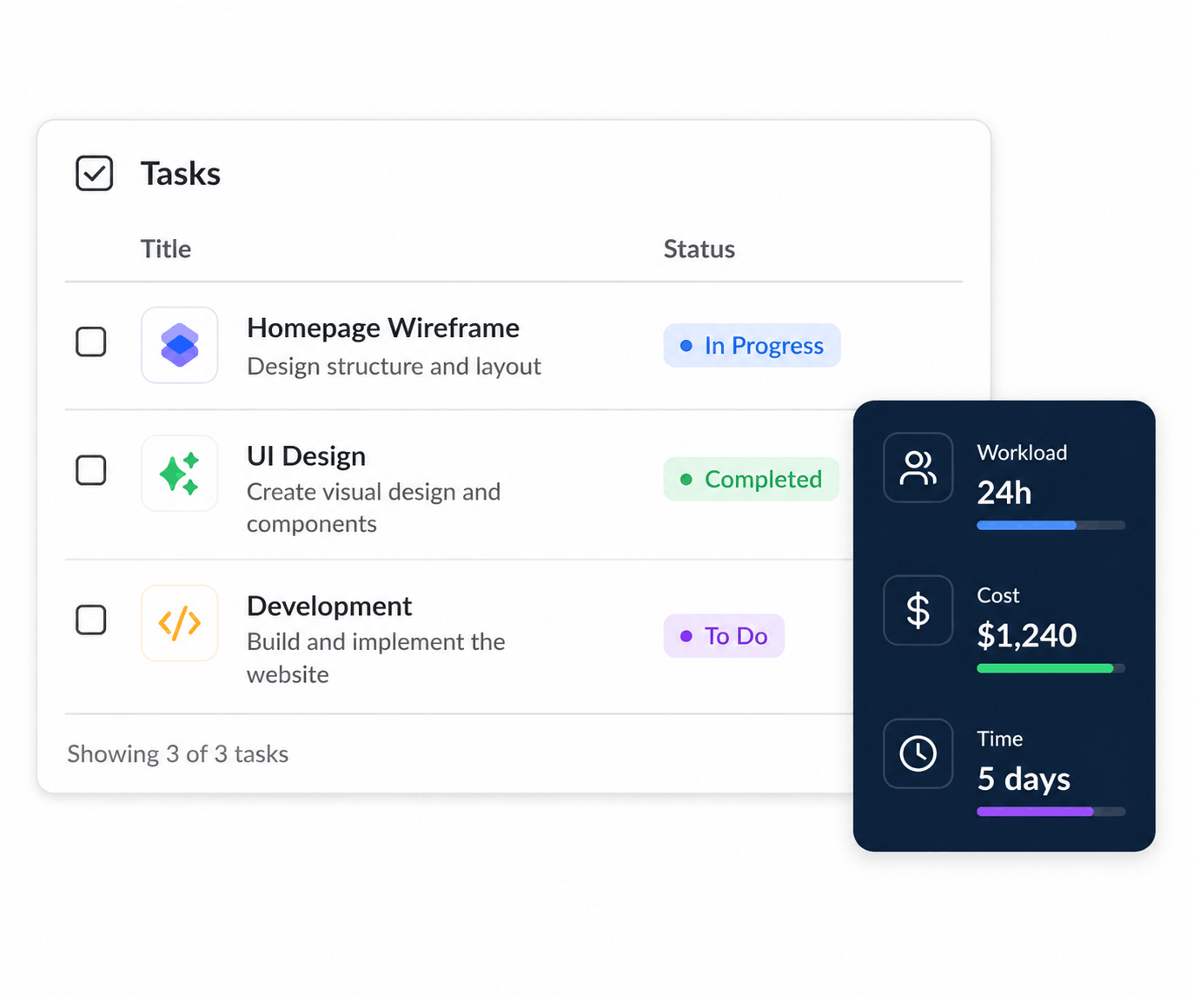This screenshot has height=995, width=1193.
Task: Click the checked Tasks header icon
Action: (x=95, y=173)
